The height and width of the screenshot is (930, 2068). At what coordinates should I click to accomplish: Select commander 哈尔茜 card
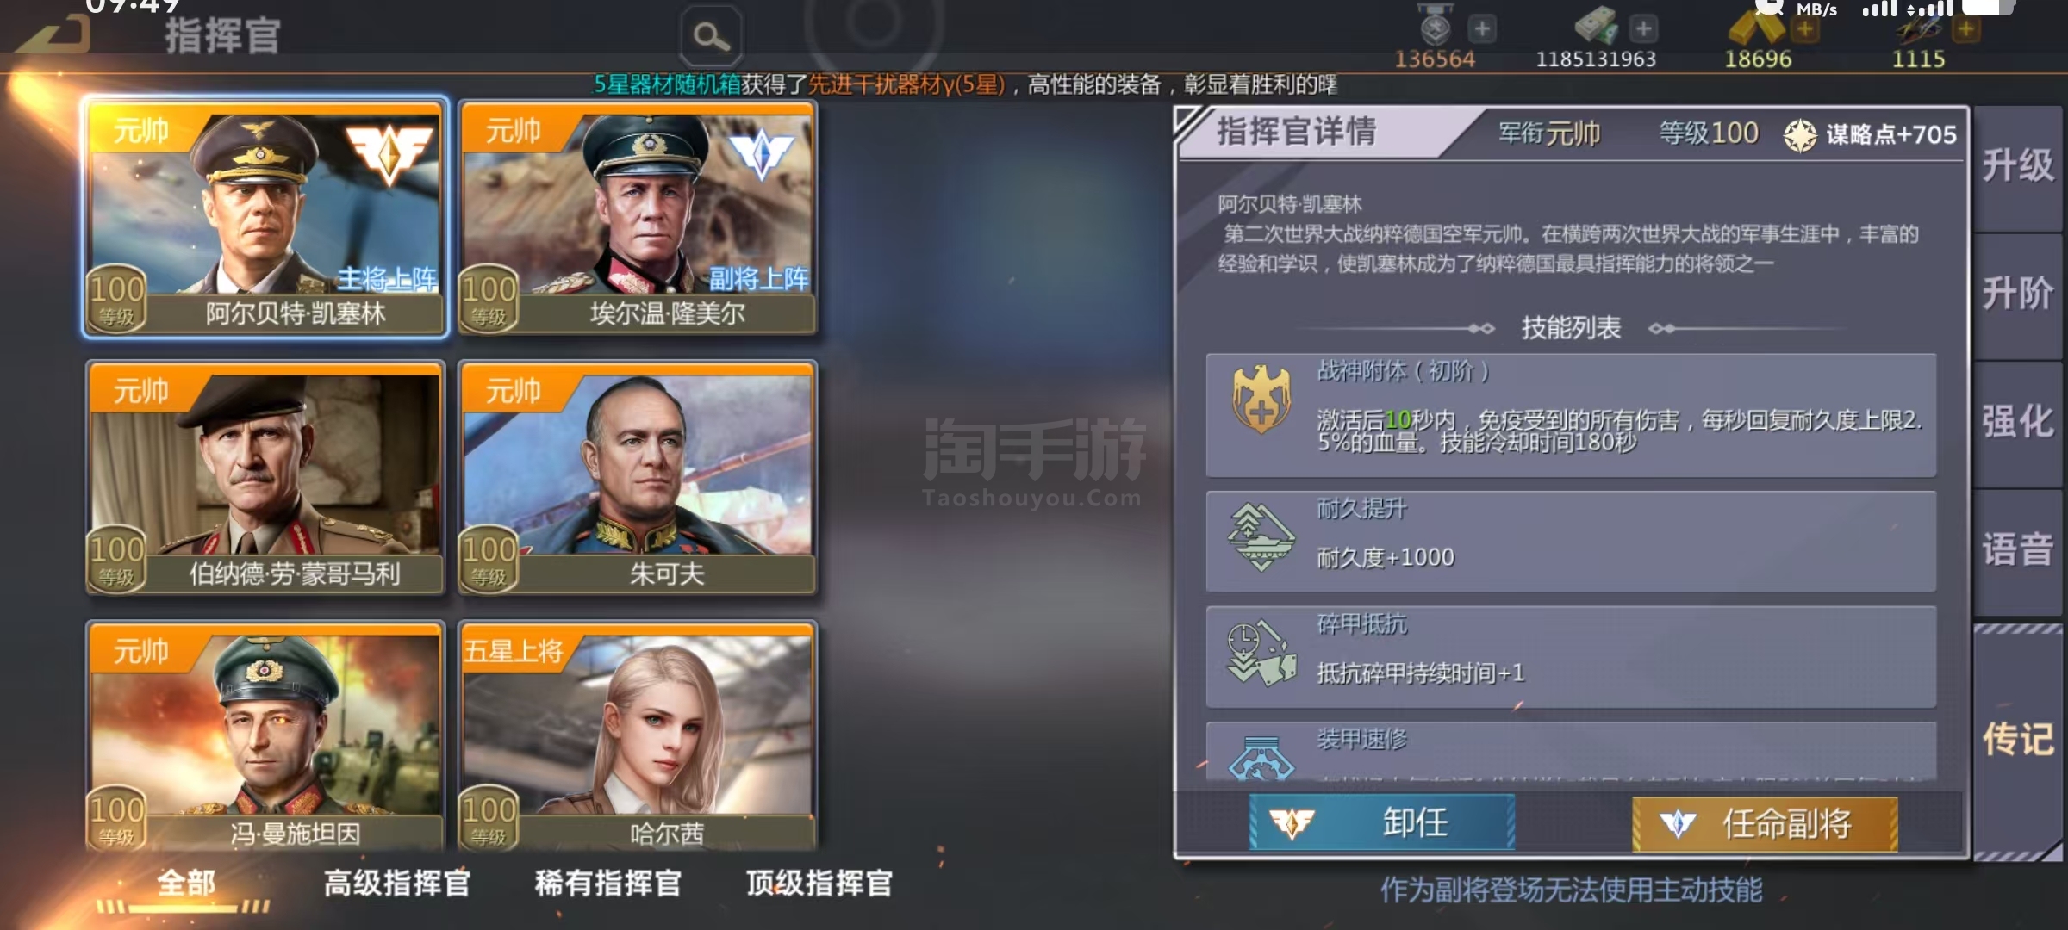click(x=638, y=736)
